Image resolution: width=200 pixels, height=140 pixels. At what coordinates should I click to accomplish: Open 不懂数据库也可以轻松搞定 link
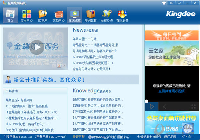pos(33,118)
